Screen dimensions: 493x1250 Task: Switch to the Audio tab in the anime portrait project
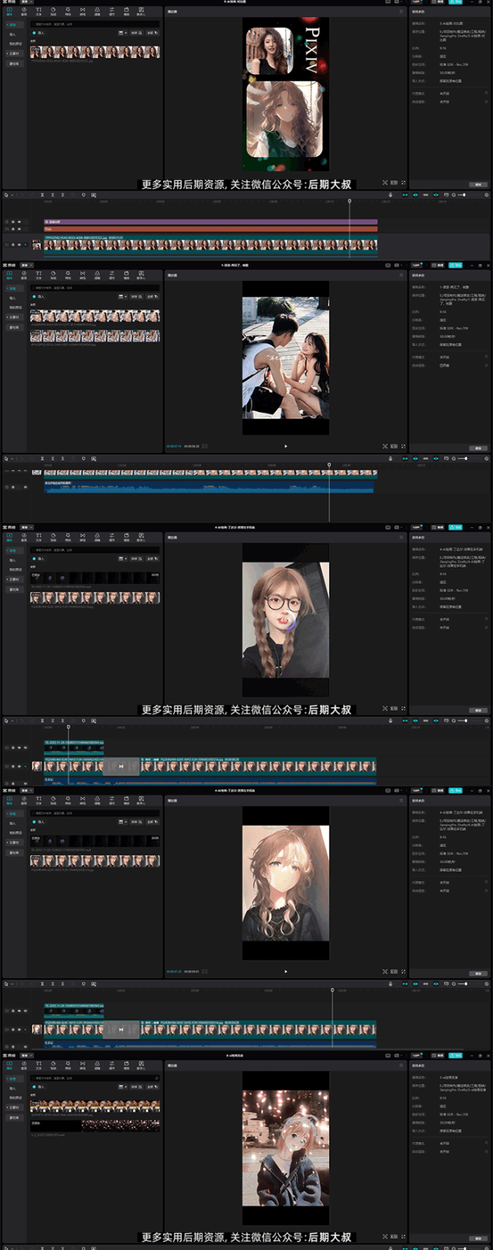[24, 801]
